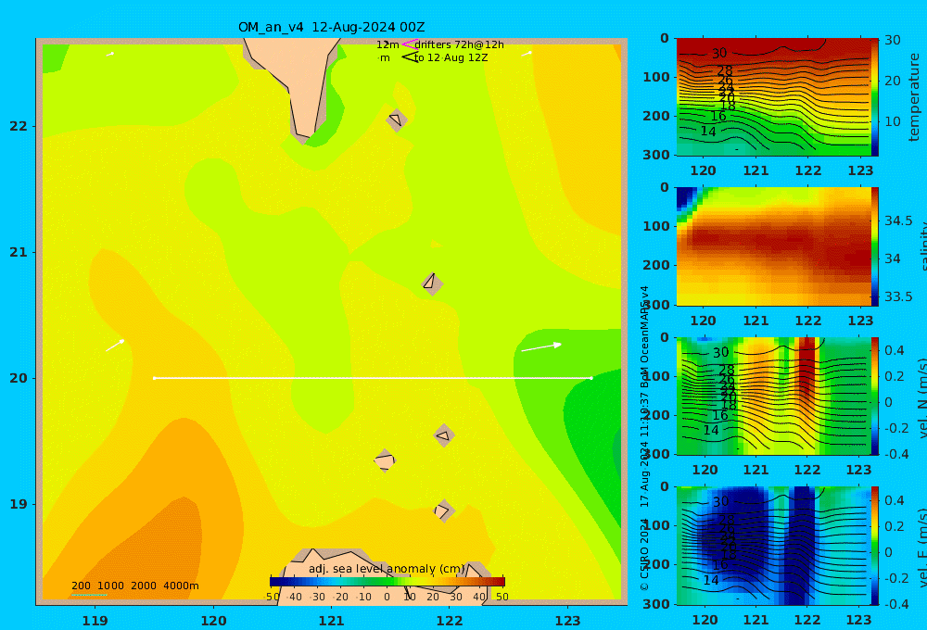Screen dimensions: 927x630
Task: Click the temperature panel's vertical colorbar
Action: tap(875, 97)
